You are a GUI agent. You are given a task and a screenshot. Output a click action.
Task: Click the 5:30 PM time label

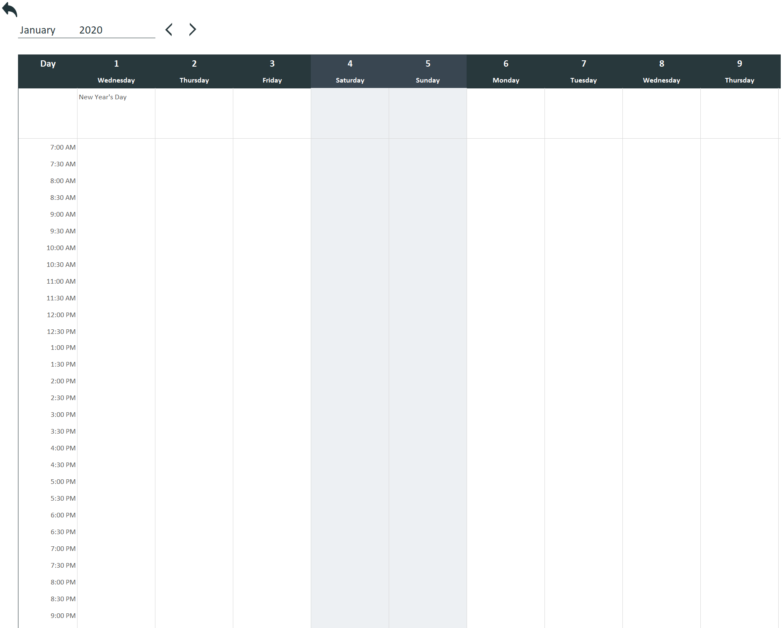pos(63,499)
